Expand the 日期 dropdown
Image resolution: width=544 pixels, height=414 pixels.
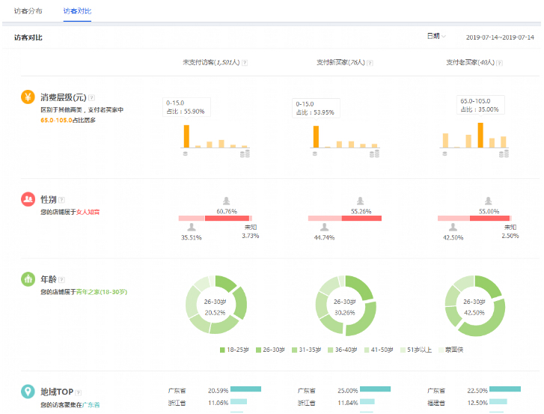pyautogui.click(x=436, y=36)
